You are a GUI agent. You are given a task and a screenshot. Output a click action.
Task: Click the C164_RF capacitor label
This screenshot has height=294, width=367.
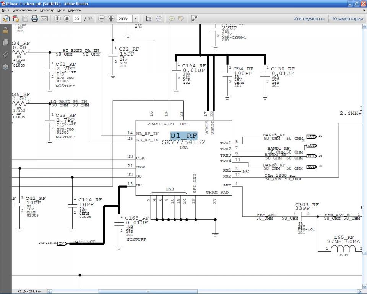point(194,66)
